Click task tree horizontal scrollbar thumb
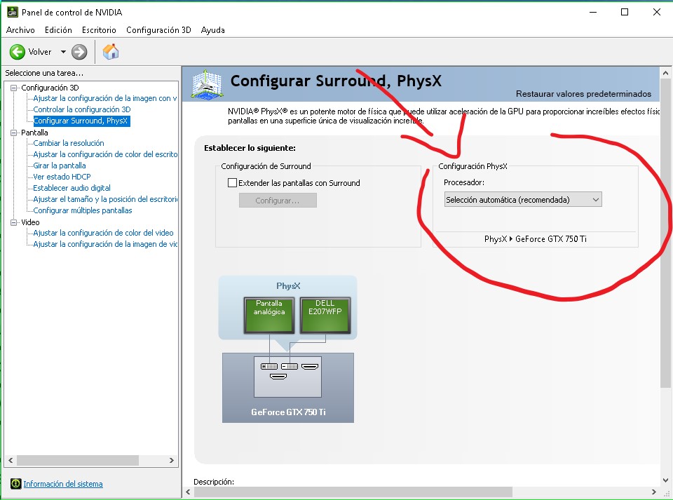This screenshot has height=500, width=673. [x=78, y=461]
